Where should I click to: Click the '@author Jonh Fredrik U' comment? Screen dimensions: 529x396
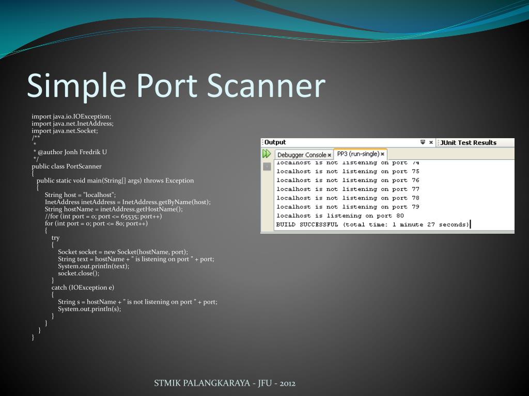tap(70, 152)
